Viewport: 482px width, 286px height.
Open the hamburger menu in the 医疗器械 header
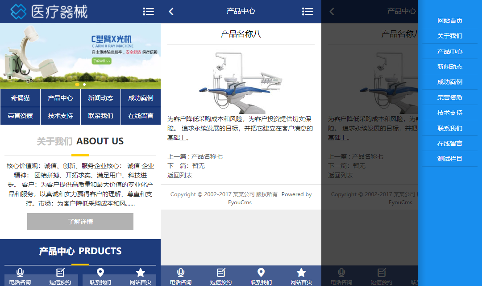pyautogui.click(x=149, y=12)
